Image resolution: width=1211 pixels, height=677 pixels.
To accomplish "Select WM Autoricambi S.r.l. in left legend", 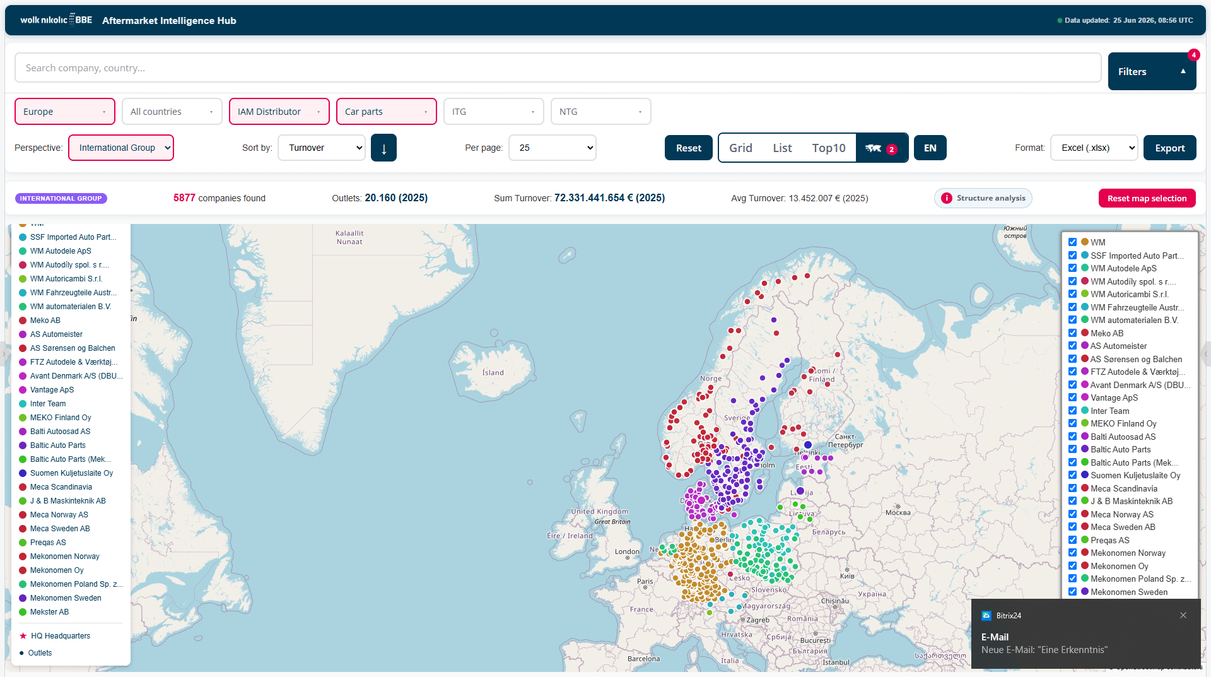I will coord(66,279).
